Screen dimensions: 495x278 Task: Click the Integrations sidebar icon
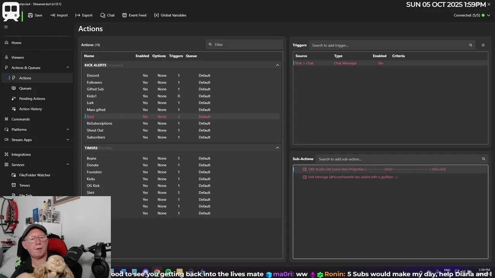click(6, 154)
